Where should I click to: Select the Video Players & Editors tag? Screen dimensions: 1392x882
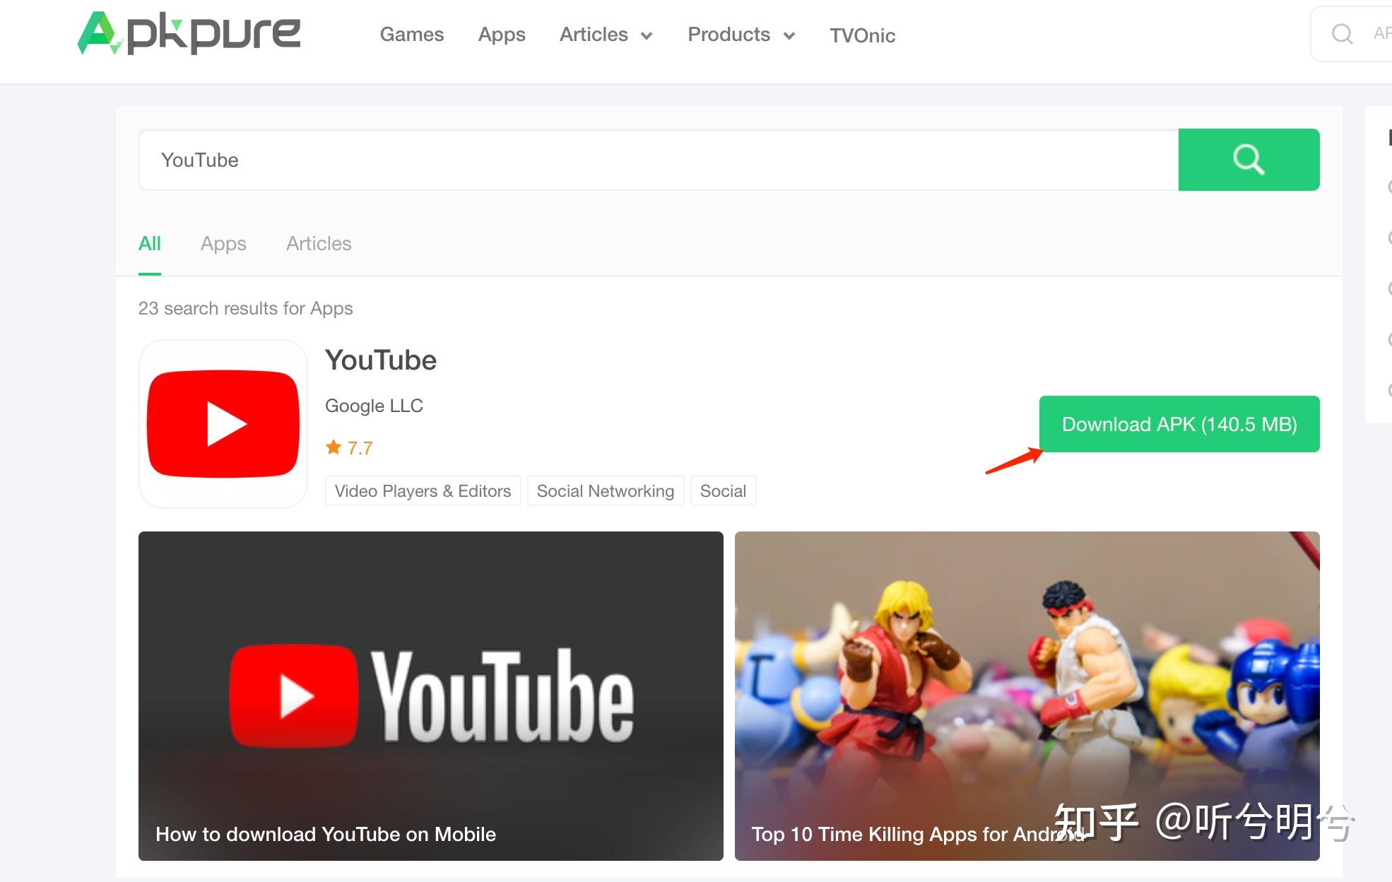[423, 490]
